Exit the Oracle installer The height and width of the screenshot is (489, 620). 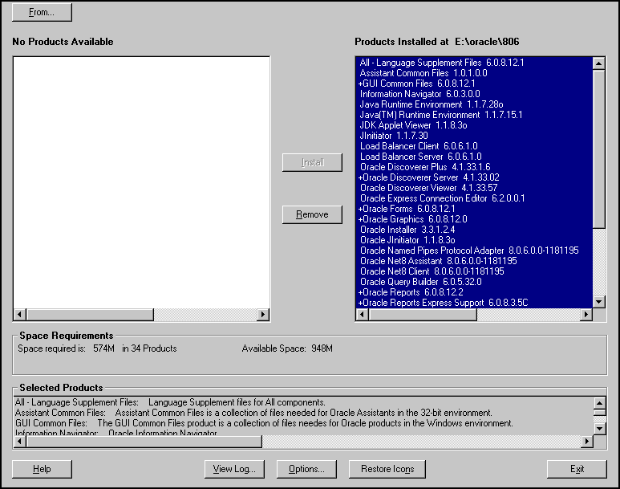[577, 469]
